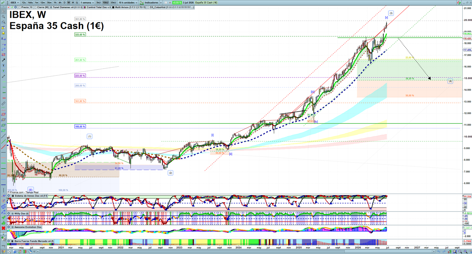Toggle the Tunel Domenec v4 indicator box
This screenshot has height=254, width=472.
(x=51, y=7)
